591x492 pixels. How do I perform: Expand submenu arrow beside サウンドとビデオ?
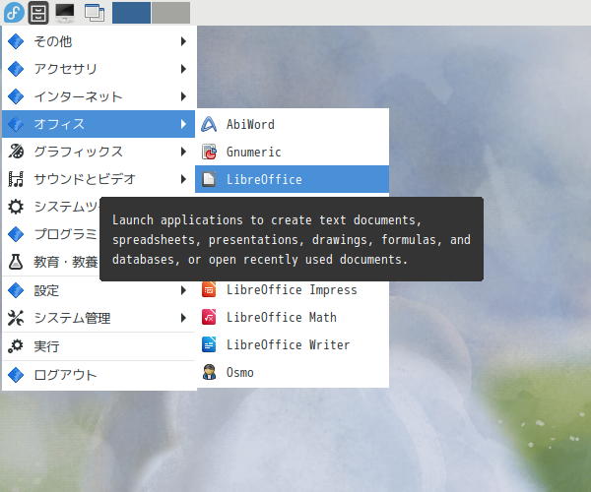(x=183, y=179)
